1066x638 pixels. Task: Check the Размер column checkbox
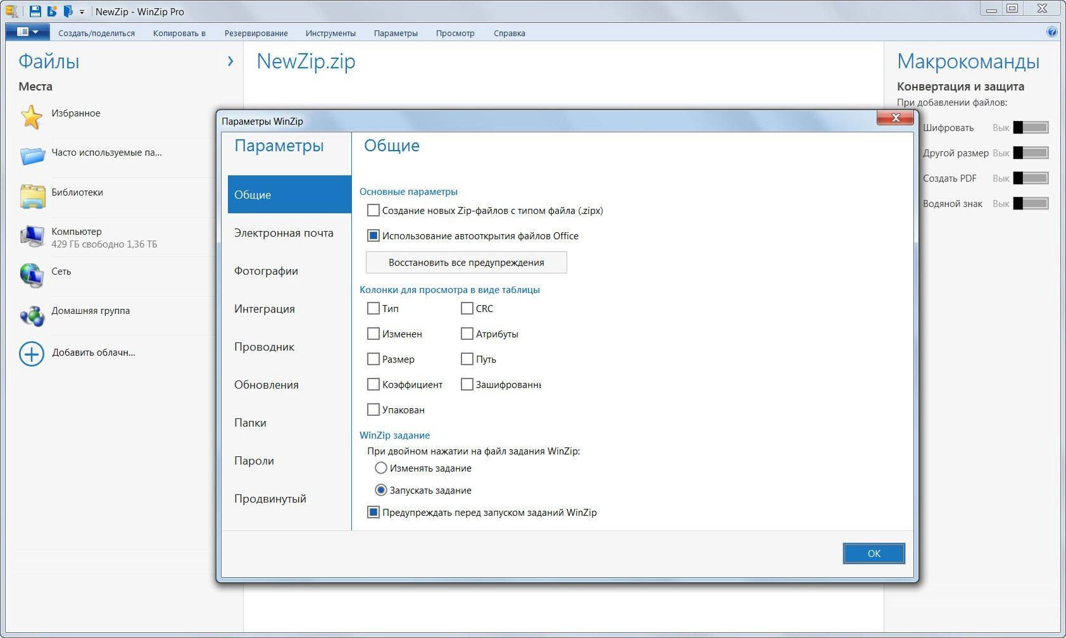point(373,359)
